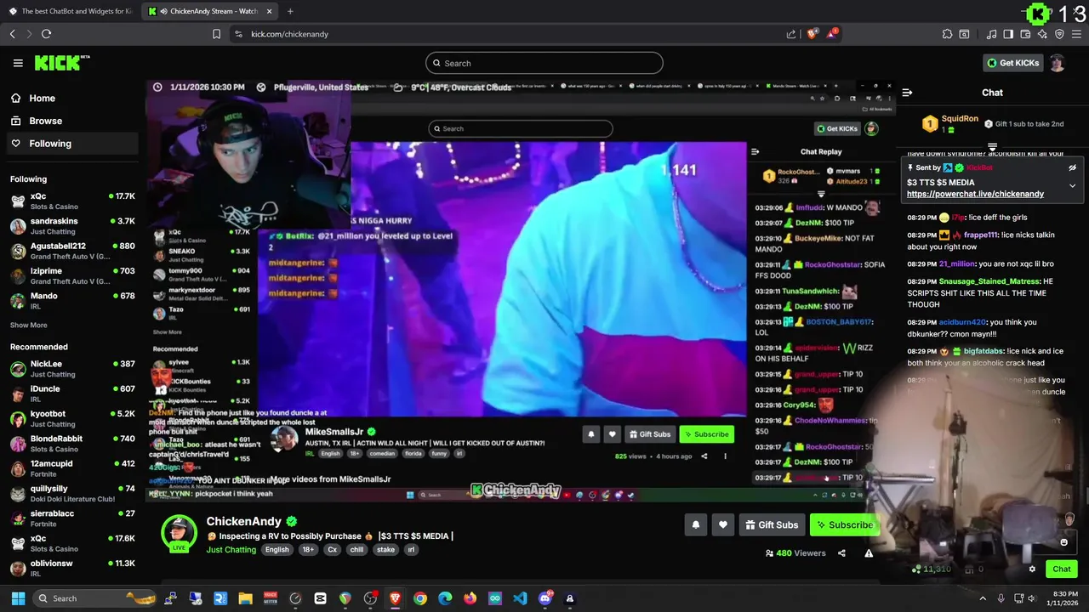Open the powerchat.live/chickenandy link
The width and height of the screenshot is (1089, 612).
[975, 194]
